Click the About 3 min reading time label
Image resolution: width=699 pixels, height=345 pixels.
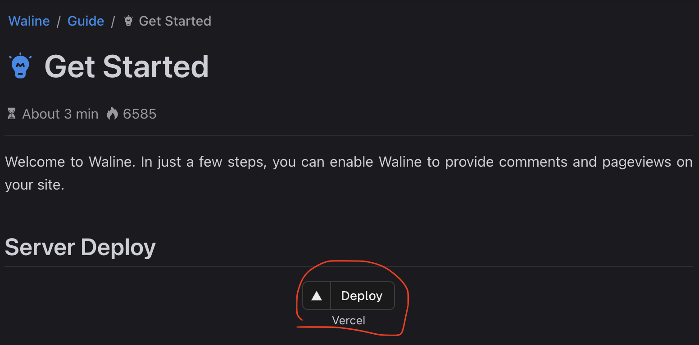pos(60,114)
